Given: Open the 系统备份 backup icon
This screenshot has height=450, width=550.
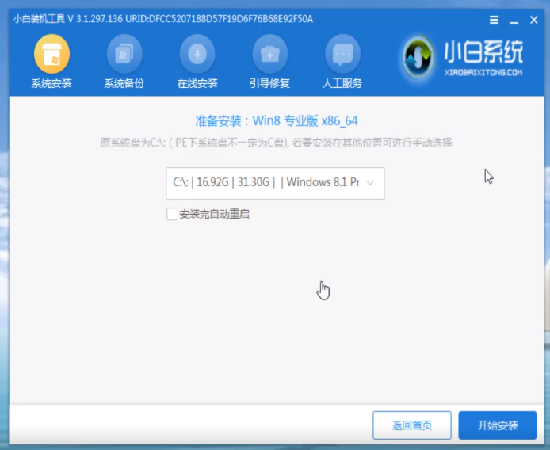Looking at the screenshot, I should [124, 55].
